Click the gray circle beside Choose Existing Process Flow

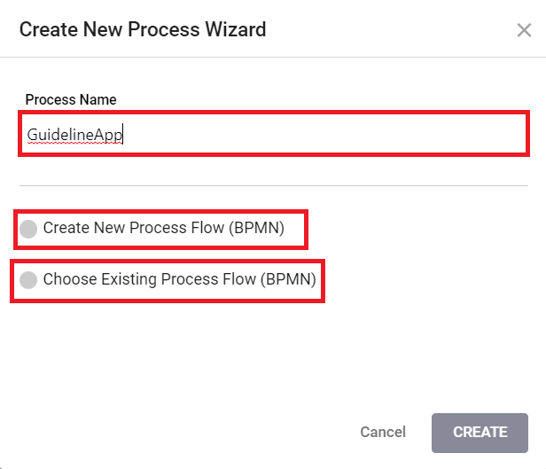point(28,280)
